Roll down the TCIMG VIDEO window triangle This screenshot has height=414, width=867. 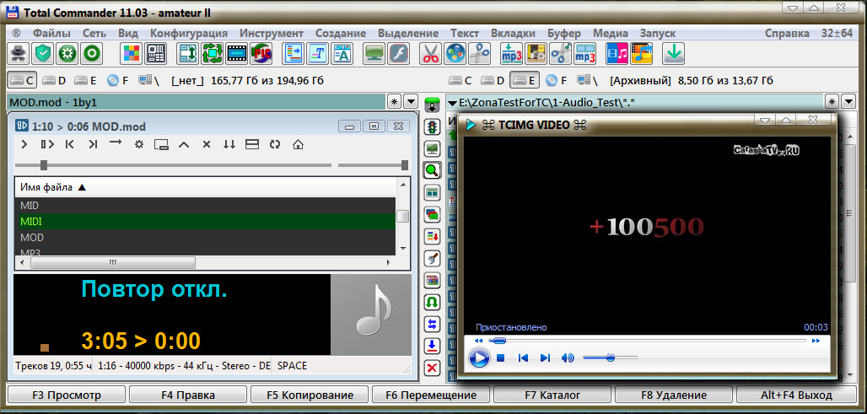point(764,120)
